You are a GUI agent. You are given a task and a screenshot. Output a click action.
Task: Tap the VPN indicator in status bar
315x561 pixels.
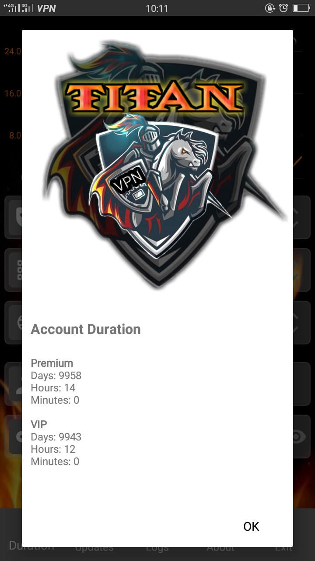(x=46, y=8)
